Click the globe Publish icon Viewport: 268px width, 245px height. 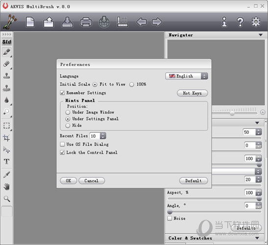point(104,22)
